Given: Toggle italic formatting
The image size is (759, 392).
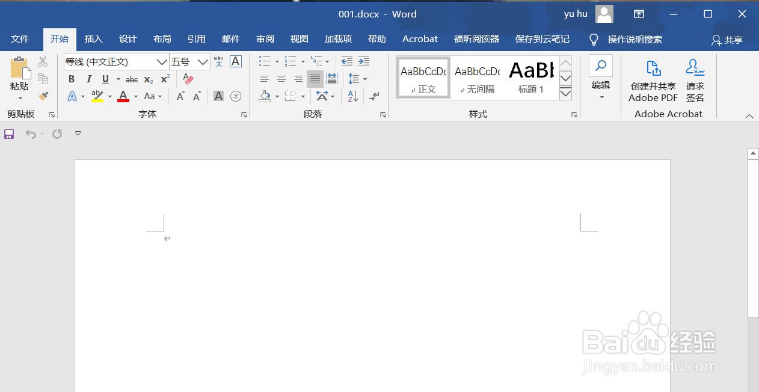Looking at the screenshot, I should pos(88,79).
